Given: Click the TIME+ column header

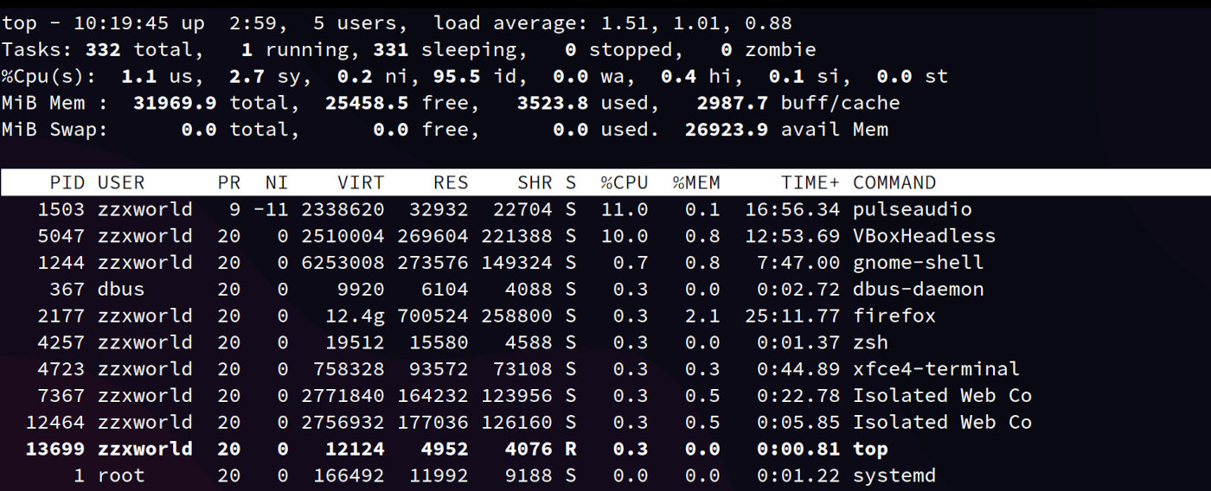Looking at the screenshot, I should pyautogui.click(x=810, y=182).
